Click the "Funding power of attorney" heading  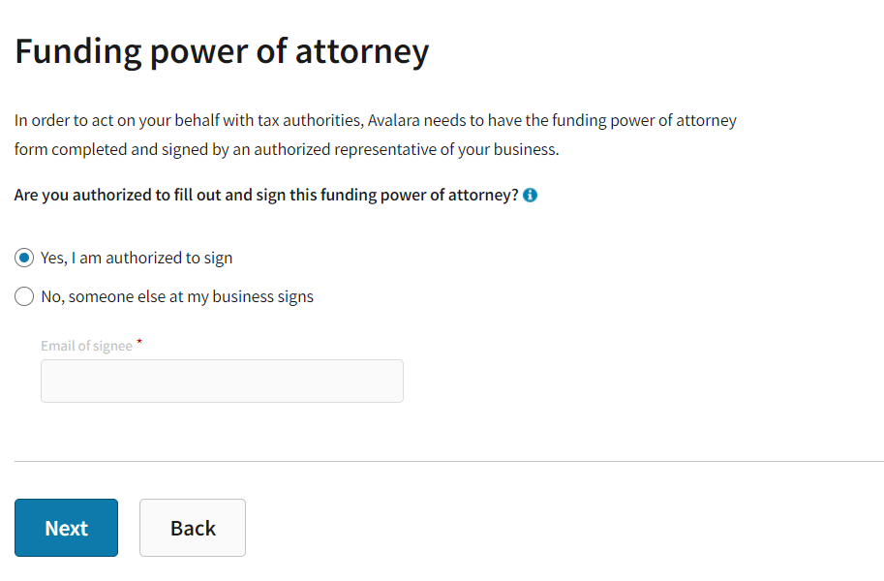pos(222,51)
